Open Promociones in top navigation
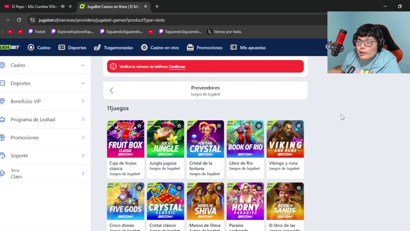Screen dimensions: 410x231 (x=209, y=47)
